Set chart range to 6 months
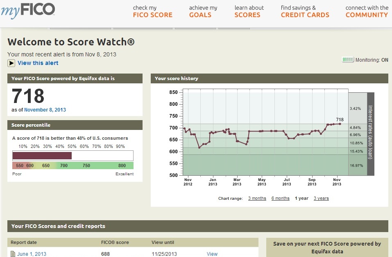392x257 pixels. pyautogui.click(x=280, y=199)
